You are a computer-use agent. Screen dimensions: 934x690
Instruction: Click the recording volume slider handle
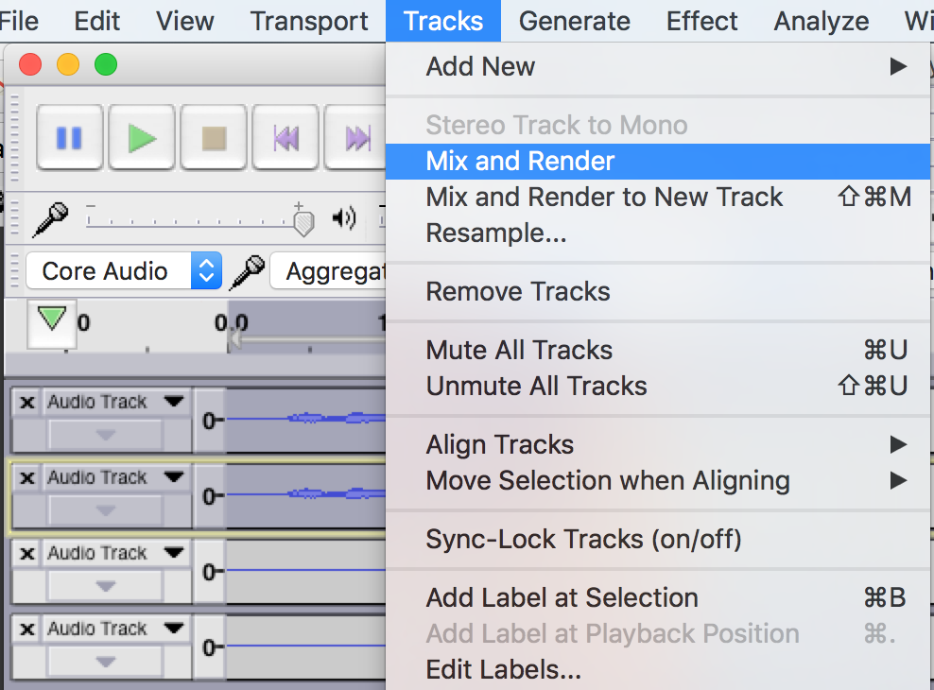[303, 223]
